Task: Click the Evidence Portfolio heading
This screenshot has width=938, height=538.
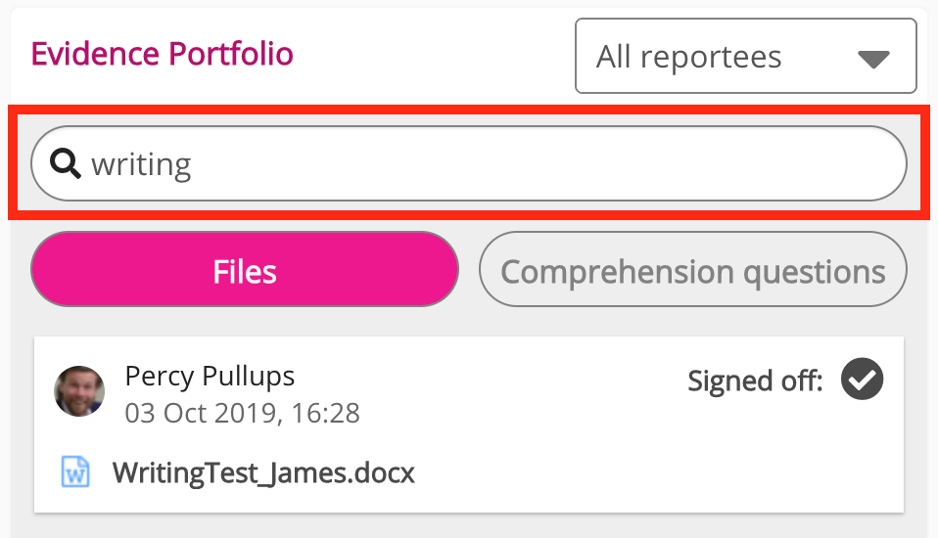Action: 162,53
